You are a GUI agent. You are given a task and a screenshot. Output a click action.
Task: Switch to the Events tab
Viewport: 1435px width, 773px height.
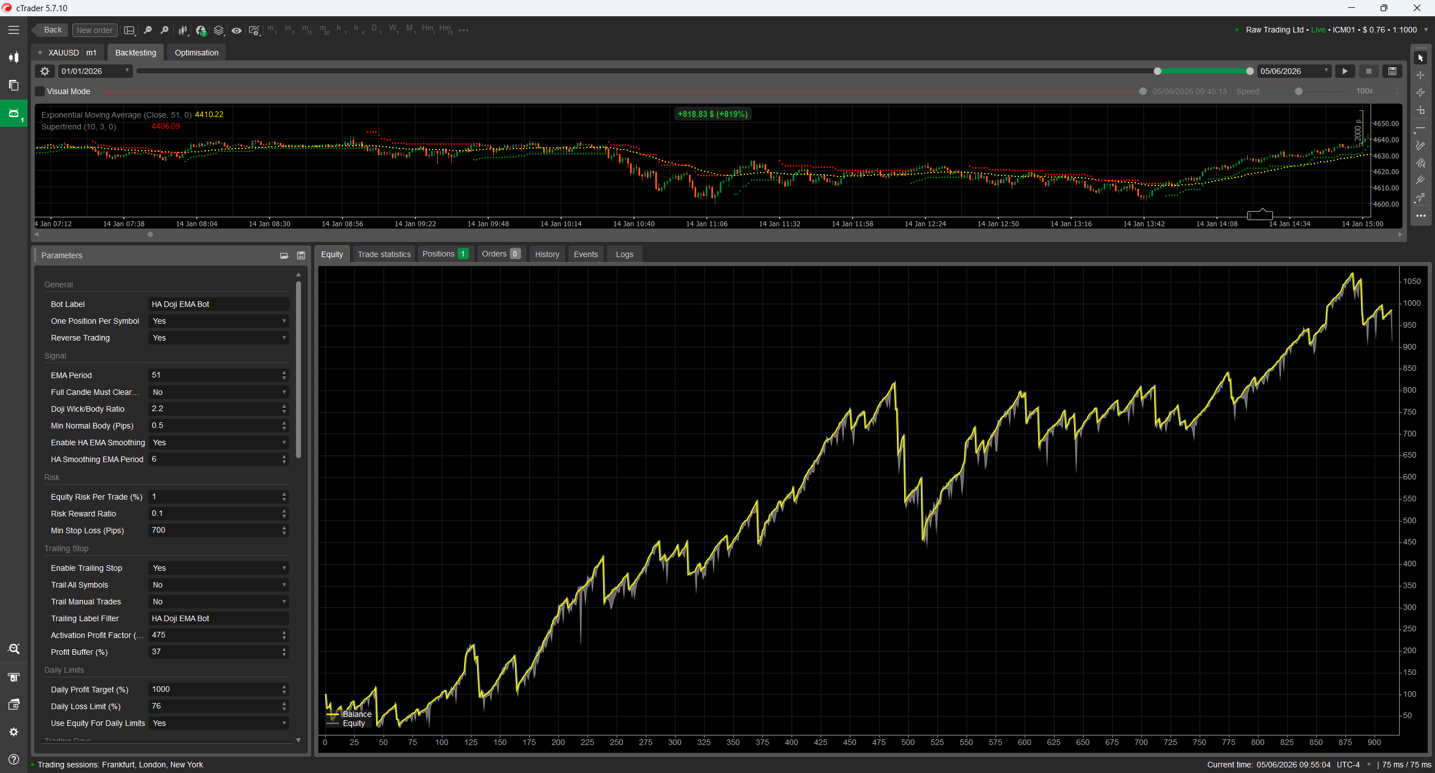click(x=586, y=254)
